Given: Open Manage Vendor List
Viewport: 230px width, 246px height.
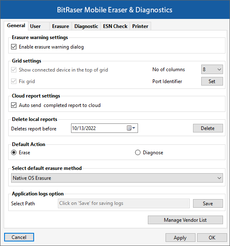Looking at the screenshot, I should coord(185,220).
